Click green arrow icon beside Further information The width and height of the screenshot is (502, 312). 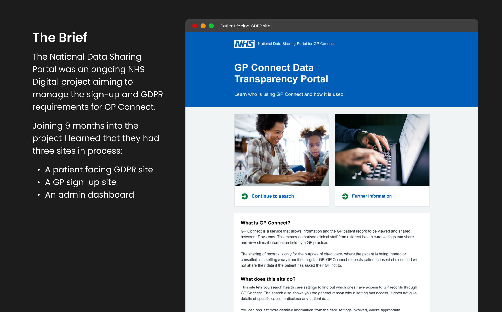click(x=345, y=196)
